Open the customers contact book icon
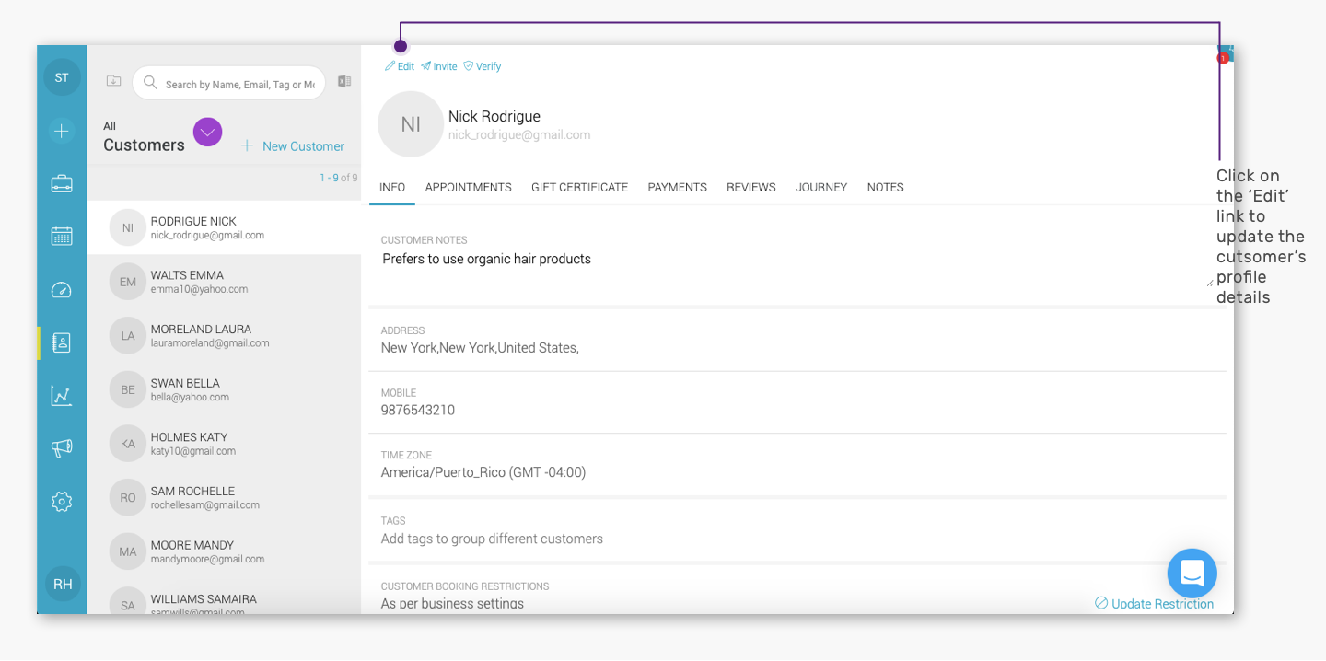Screen dimensions: 1326x661 click(x=62, y=342)
